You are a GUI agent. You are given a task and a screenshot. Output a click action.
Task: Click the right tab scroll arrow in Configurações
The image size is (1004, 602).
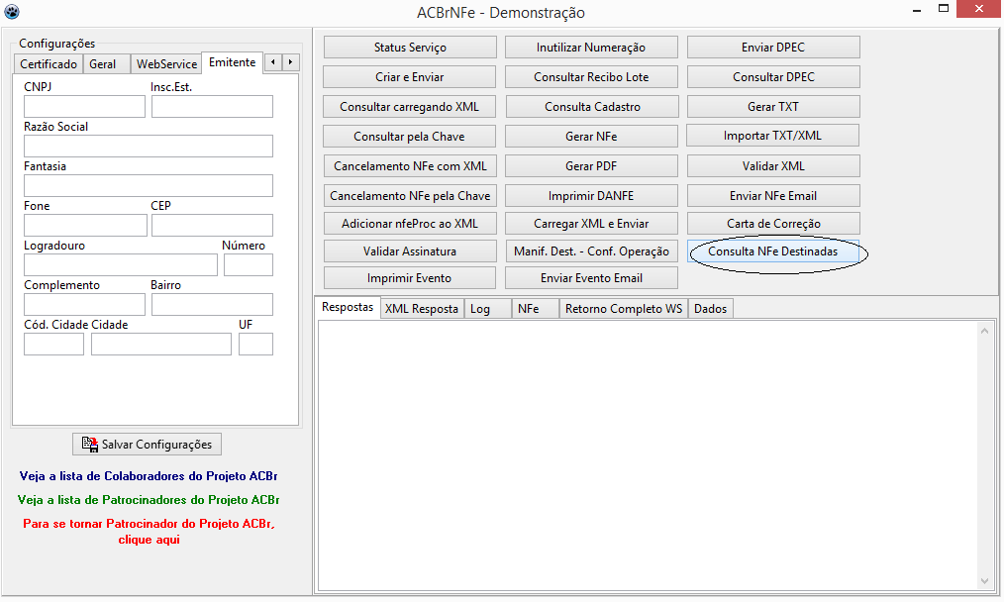[x=291, y=62]
